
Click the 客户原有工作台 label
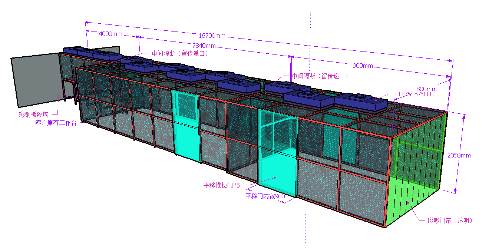56,123
